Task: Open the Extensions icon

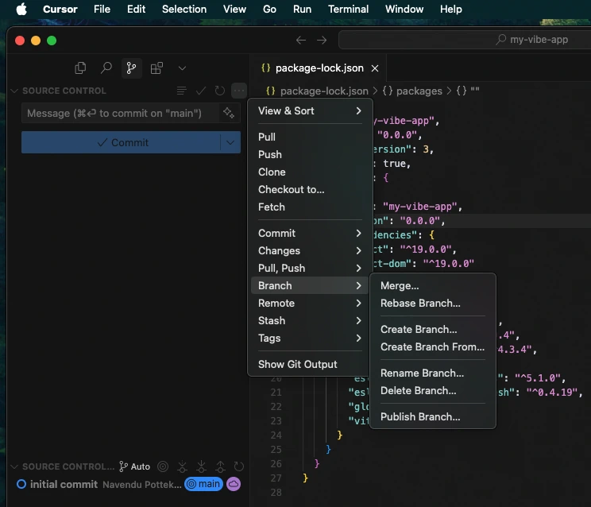Action: pyautogui.click(x=156, y=68)
